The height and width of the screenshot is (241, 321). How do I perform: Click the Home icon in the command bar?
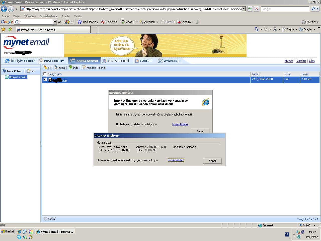[x=256, y=29]
